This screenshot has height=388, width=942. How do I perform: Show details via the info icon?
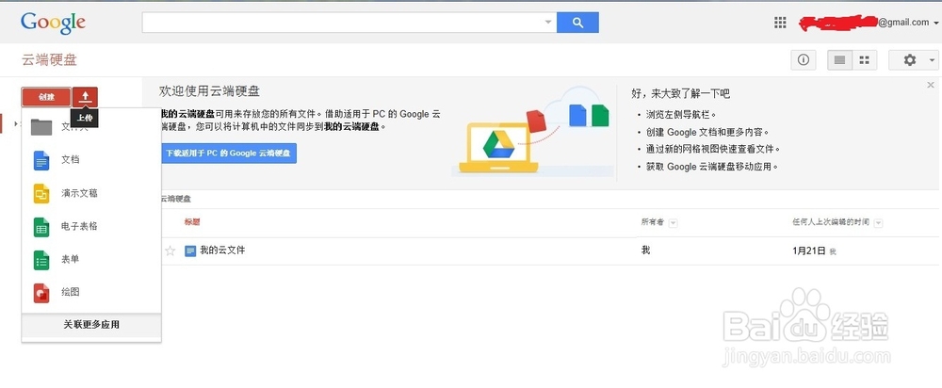pyautogui.click(x=804, y=60)
